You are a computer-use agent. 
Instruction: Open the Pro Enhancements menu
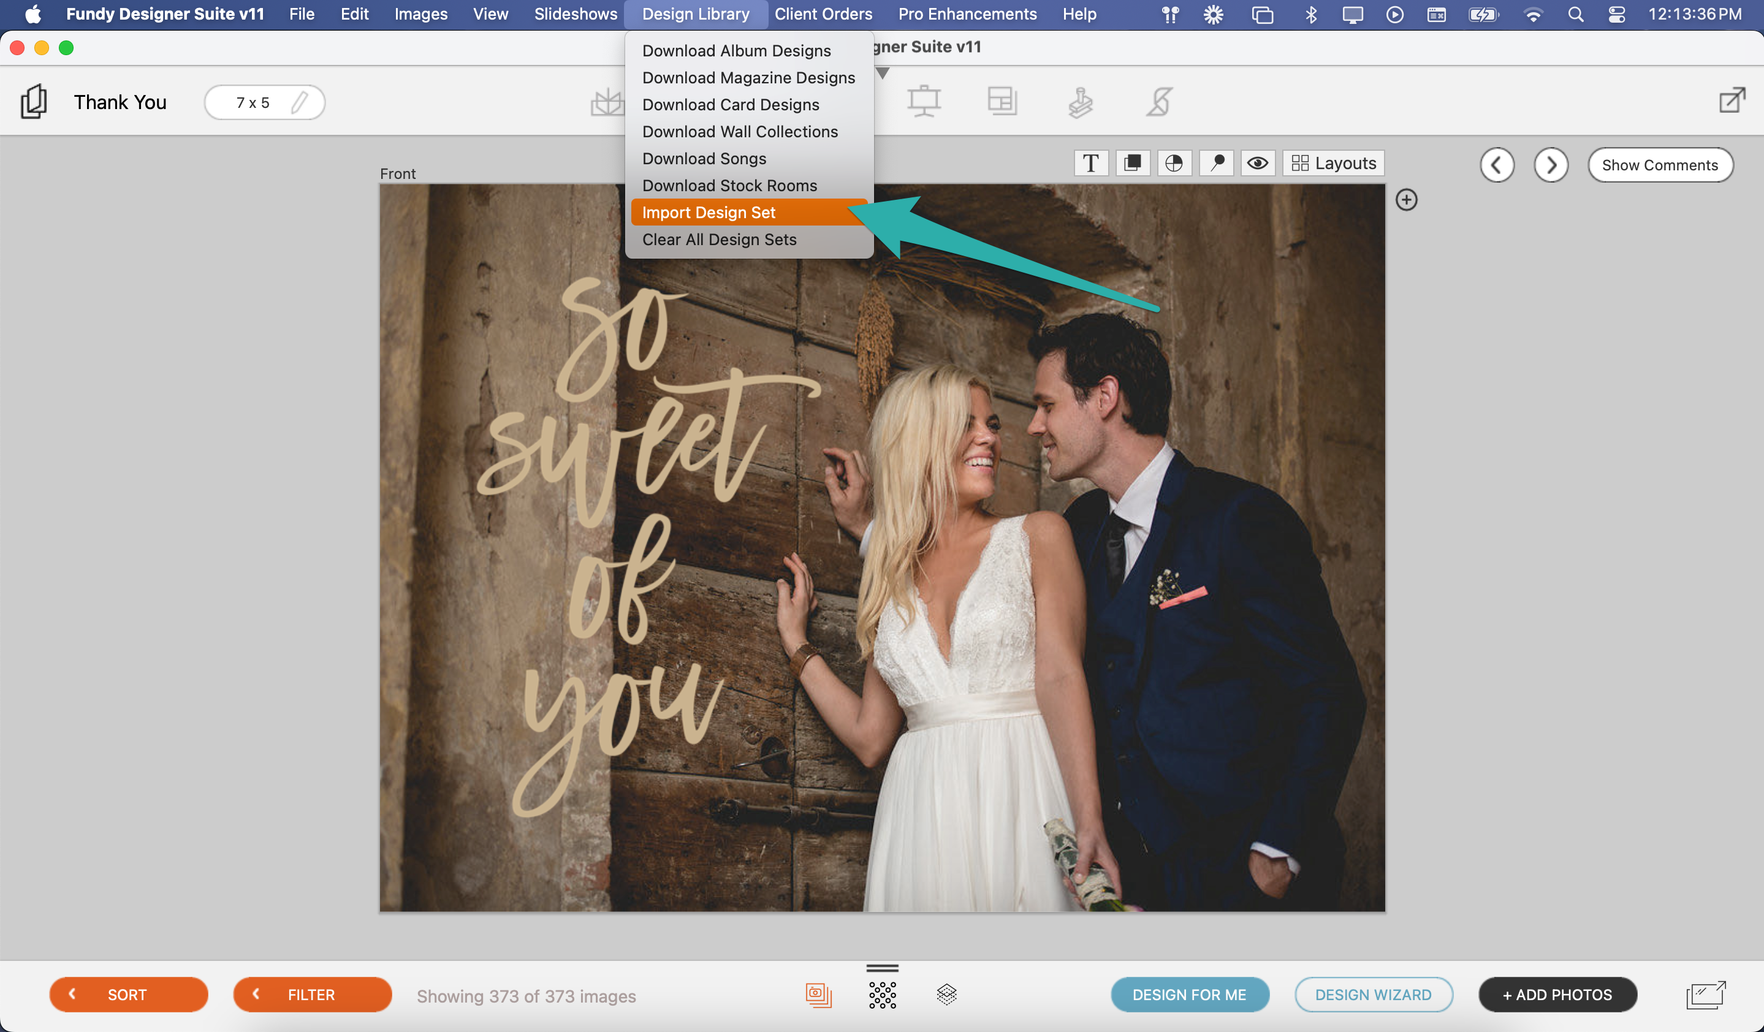967,14
